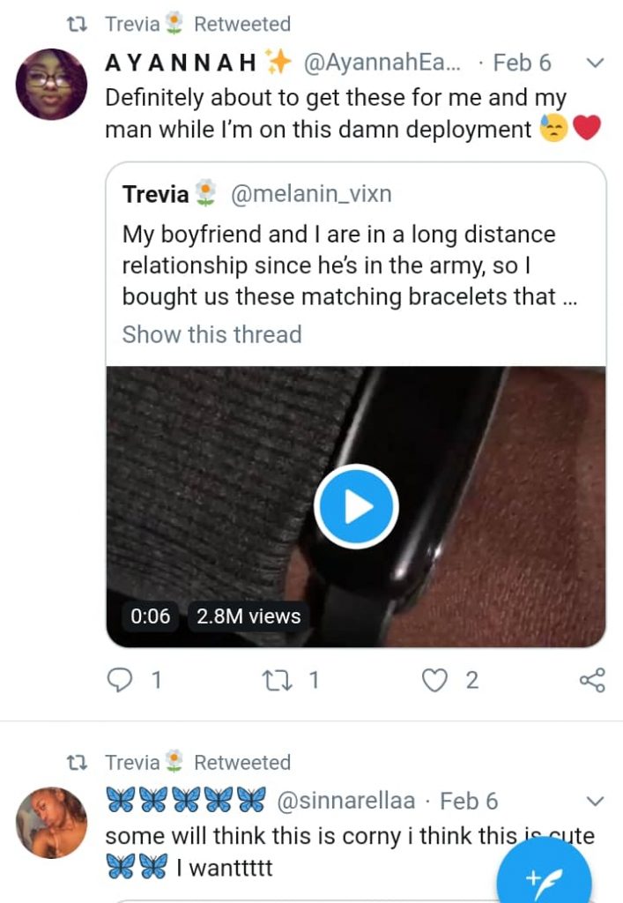The height and width of the screenshot is (903, 623).
Task: Like Ayannah's tweet with the heart icon
Action: [434, 680]
